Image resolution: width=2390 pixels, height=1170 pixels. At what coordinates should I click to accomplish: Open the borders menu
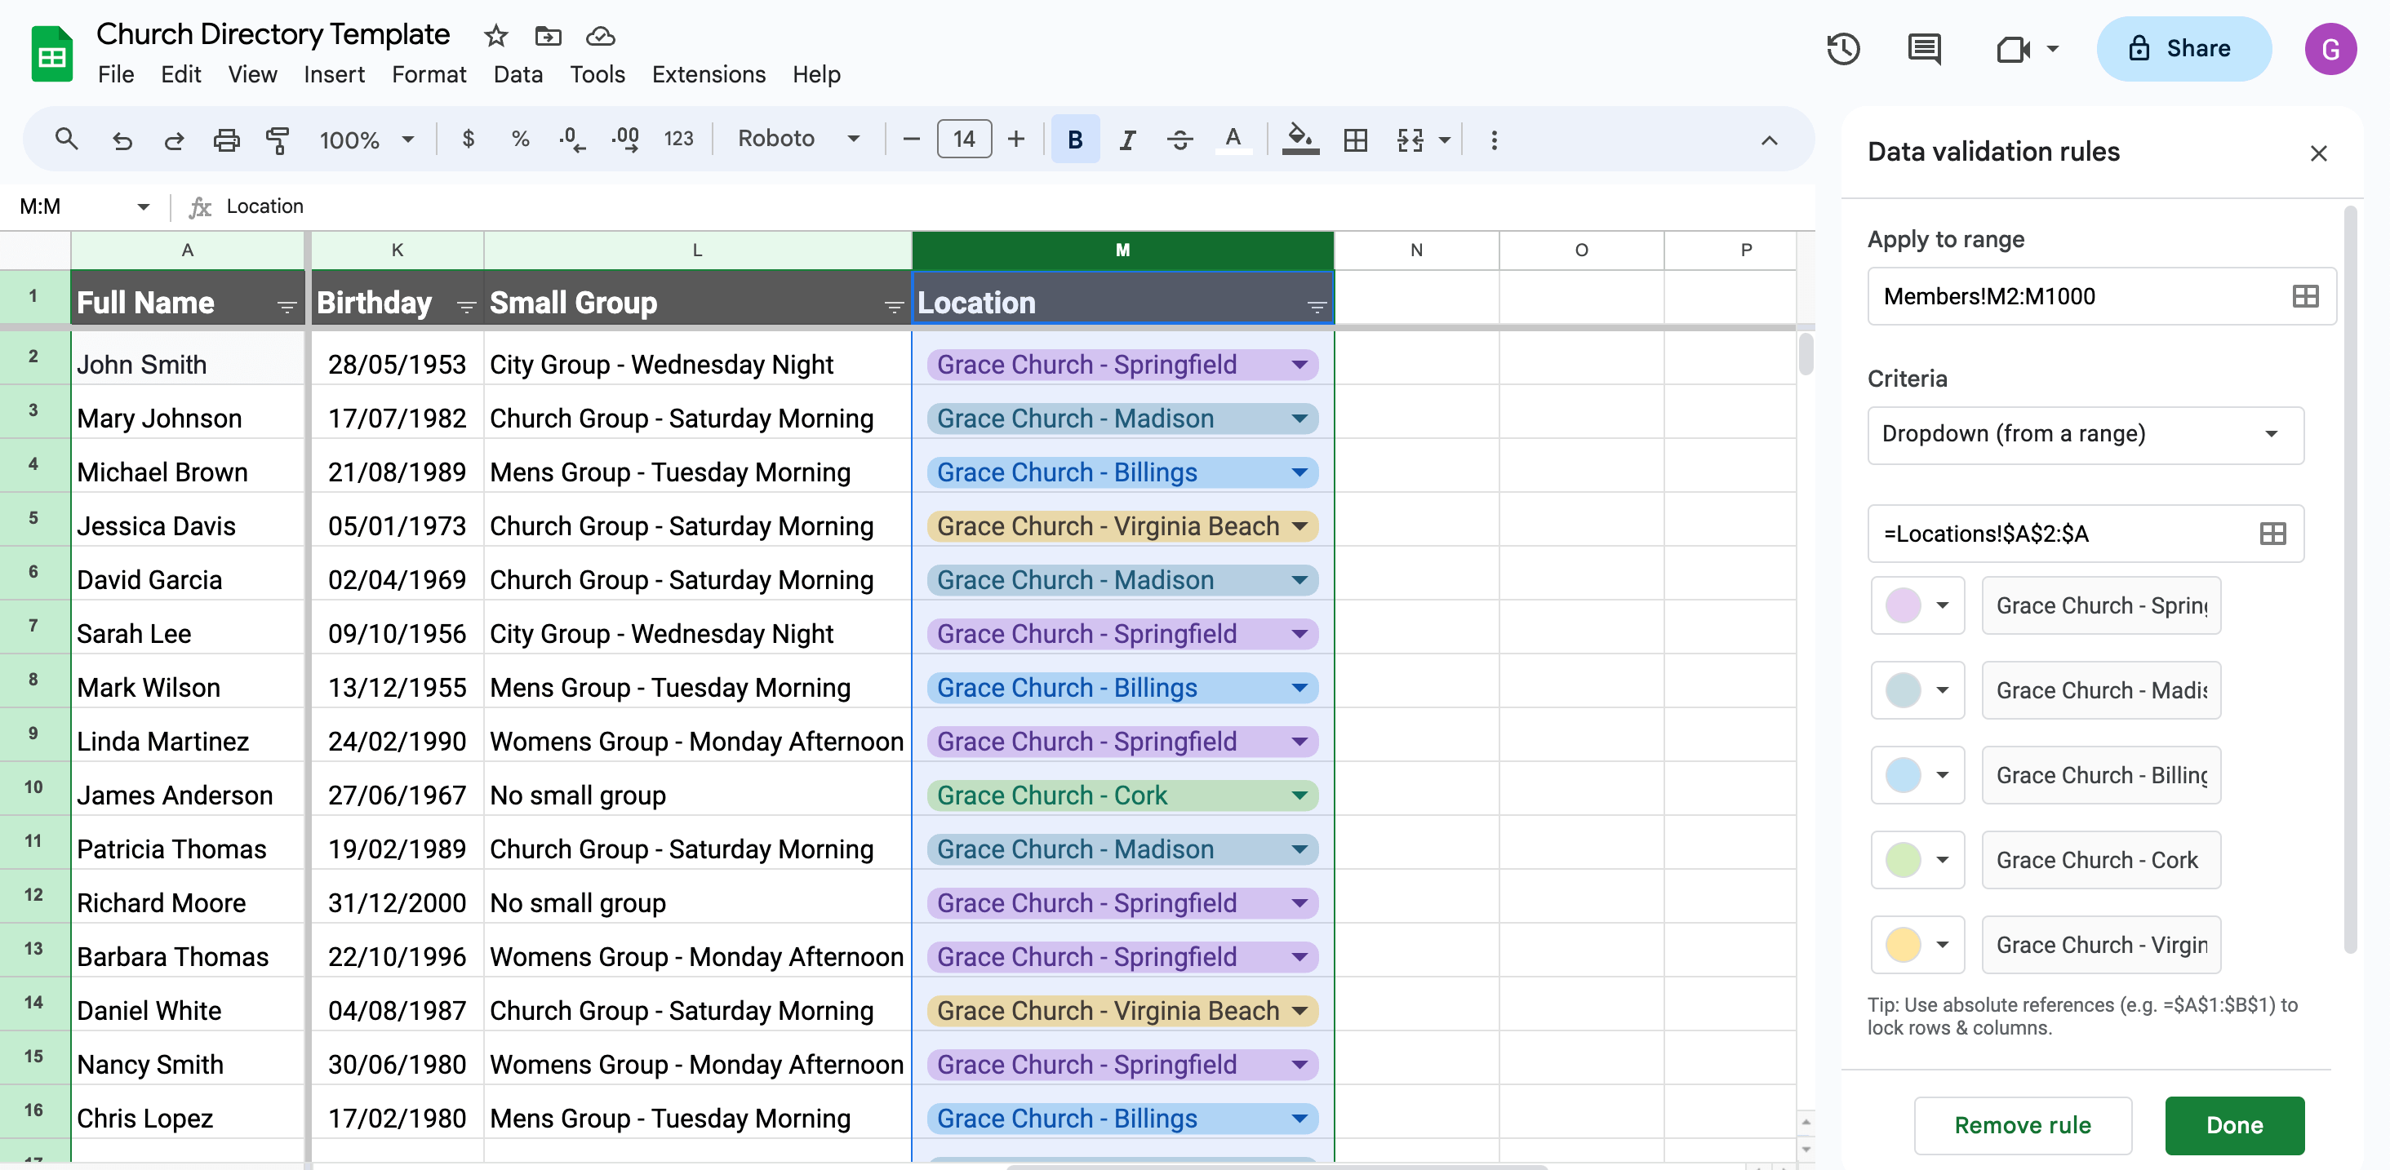1356,140
